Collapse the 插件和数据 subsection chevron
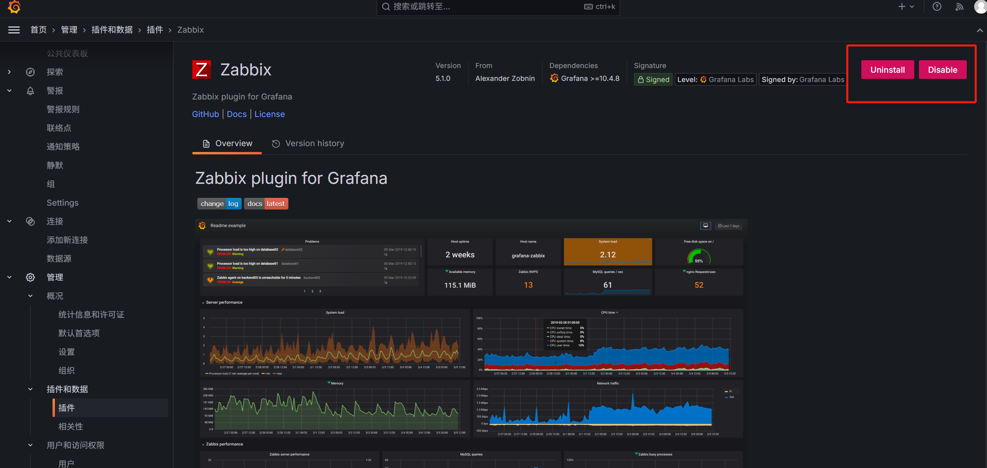 (x=30, y=389)
